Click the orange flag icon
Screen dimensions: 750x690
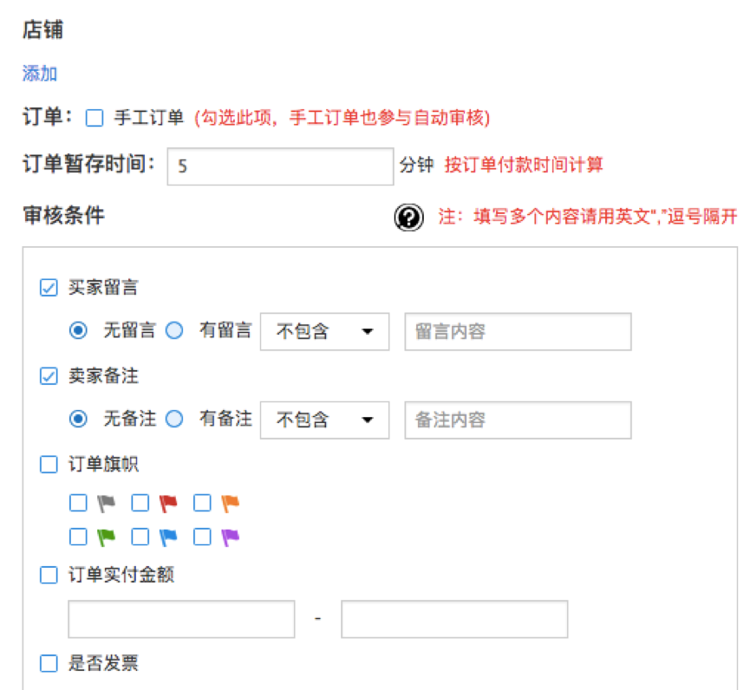pos(230,503)
